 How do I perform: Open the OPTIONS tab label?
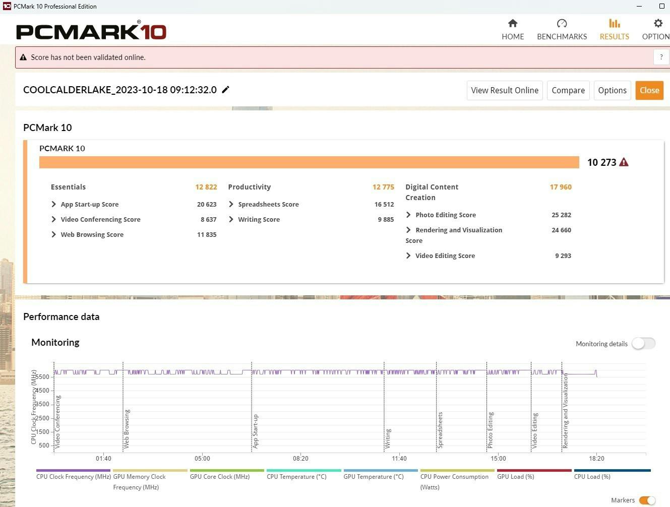click(x=656, y=37)
